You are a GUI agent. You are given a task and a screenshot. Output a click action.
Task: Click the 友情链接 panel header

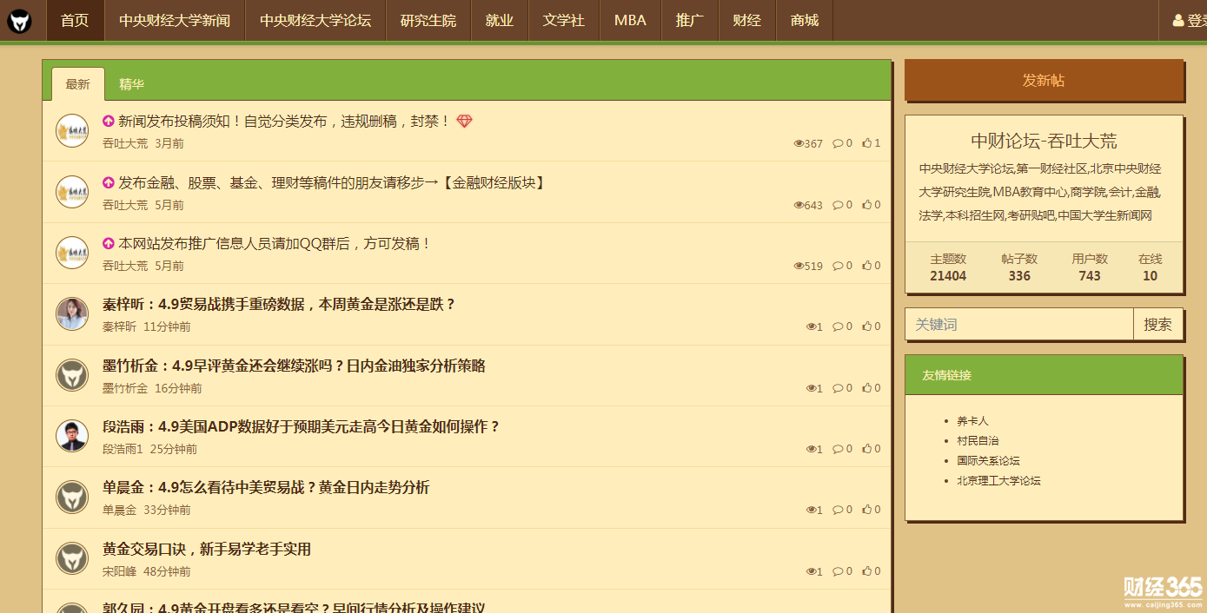[1045, 375]
